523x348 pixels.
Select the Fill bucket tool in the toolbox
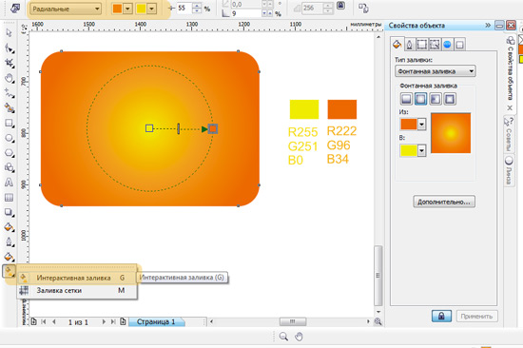click(x=9, y=258)
